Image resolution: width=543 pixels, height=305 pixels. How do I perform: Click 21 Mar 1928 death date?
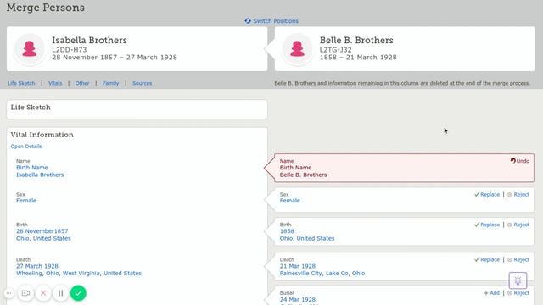[x=298, y=266]
